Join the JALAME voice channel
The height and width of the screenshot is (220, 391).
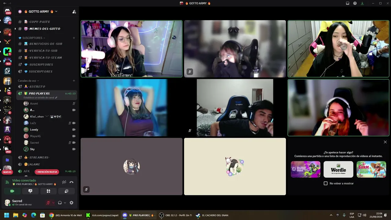point(46,164)
